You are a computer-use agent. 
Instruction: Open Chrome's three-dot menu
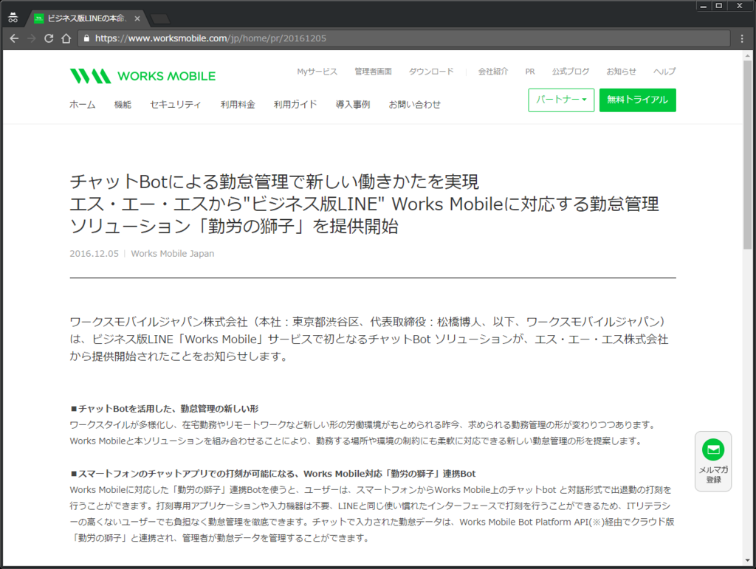[742, 38]
